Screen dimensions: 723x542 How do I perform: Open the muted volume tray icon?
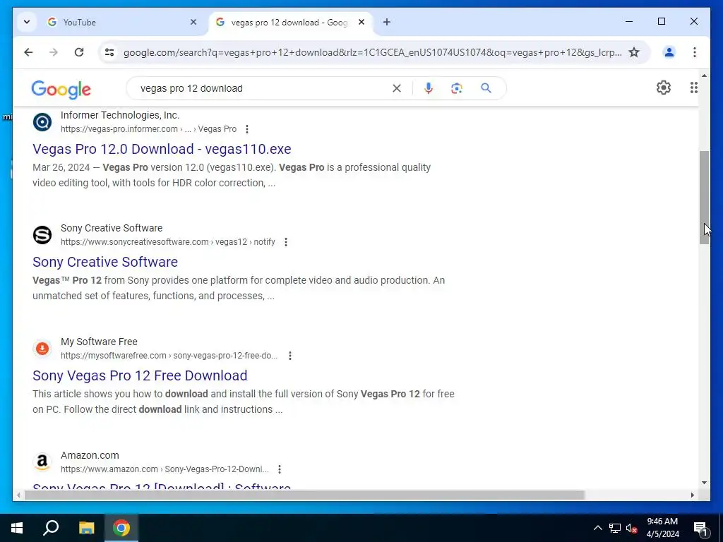(x=632, y=528)
